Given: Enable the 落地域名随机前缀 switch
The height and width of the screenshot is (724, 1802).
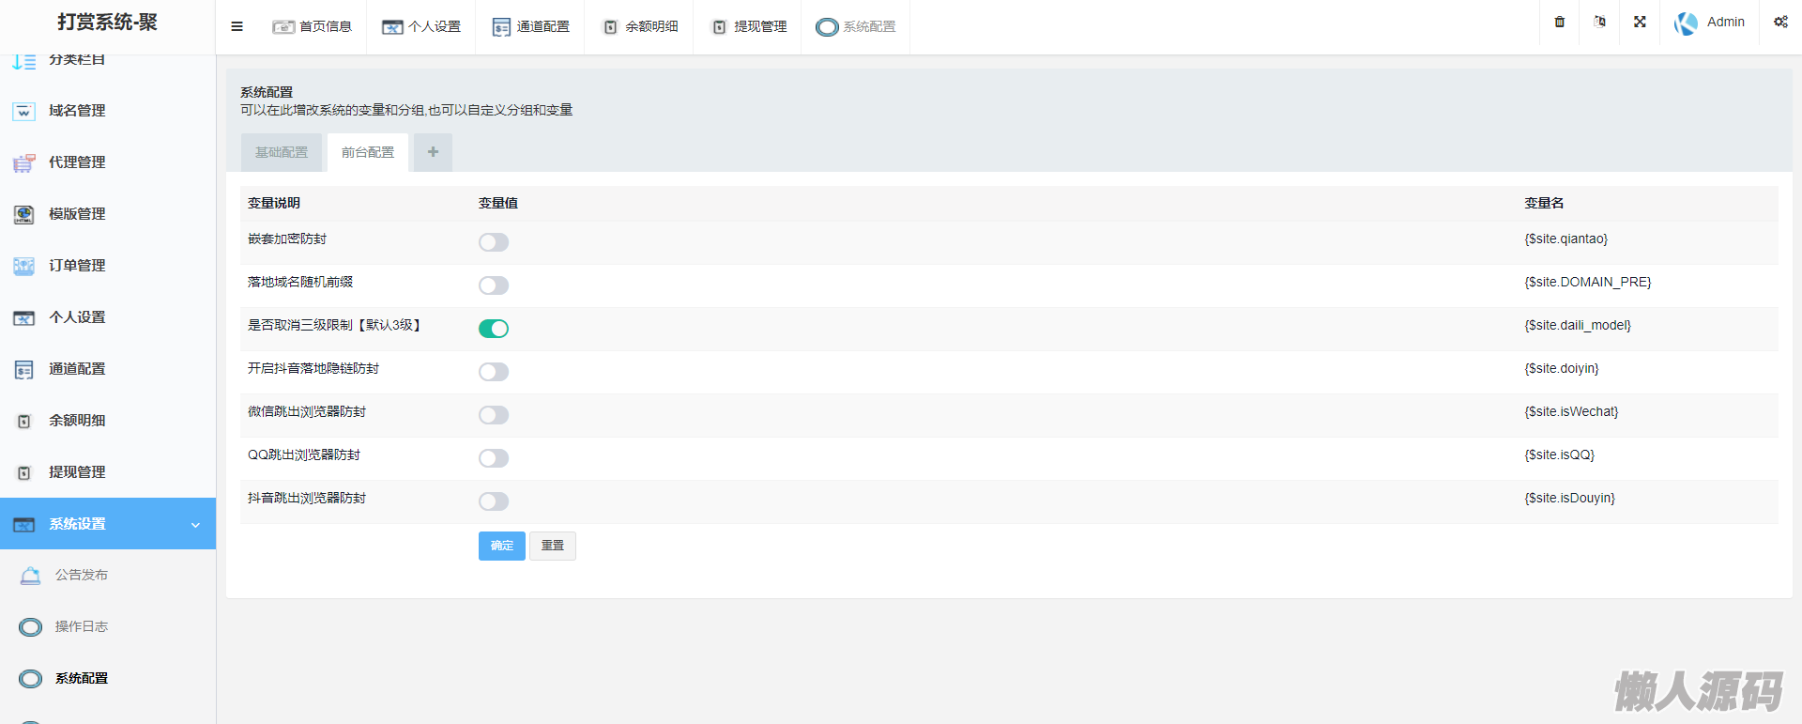Looking at the screenshot, I should click(x=494, y=285).
